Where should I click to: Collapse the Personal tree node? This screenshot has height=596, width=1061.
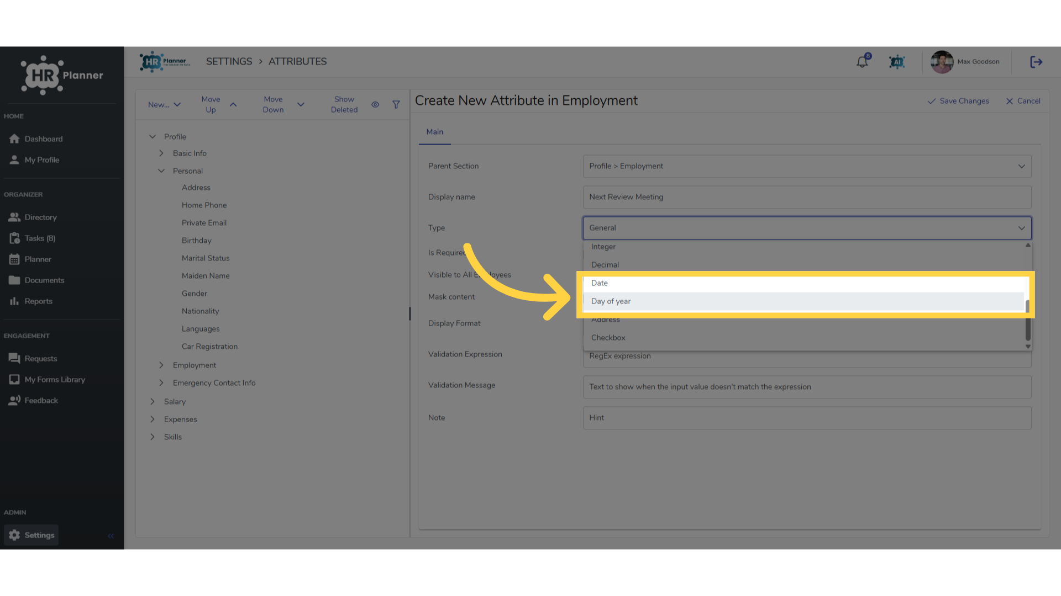(x=161, y=171)
